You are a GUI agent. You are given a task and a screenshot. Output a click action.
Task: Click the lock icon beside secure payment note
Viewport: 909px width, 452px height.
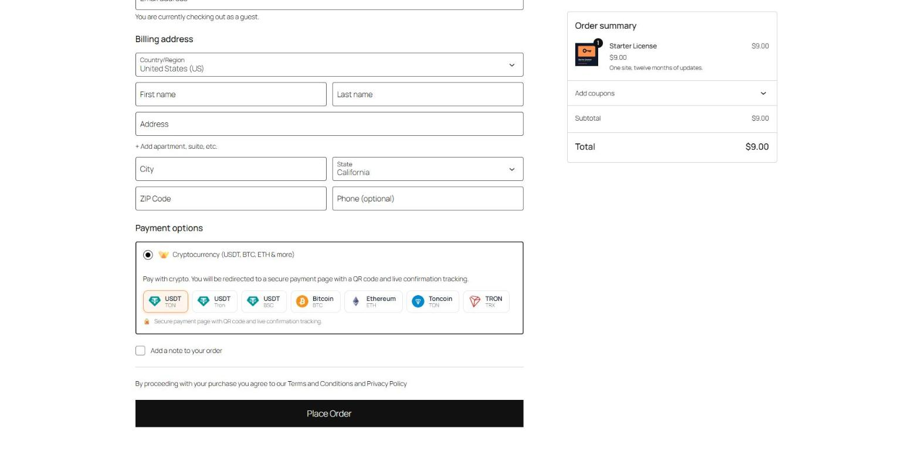(x=147, y=321)
